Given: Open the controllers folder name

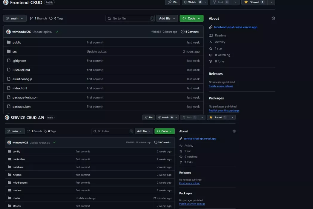Looking at the screenshot, I should 19,159.
